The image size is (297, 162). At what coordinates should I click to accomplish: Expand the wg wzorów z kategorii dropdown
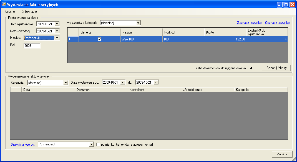point(138,23)
